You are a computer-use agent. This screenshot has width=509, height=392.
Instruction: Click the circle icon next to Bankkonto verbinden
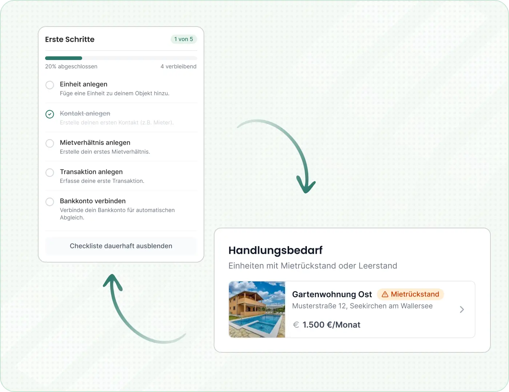pos(50,202)
